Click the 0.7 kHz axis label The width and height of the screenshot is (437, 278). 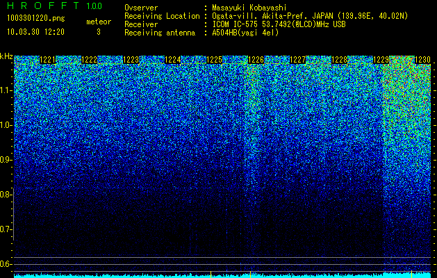click(x=6, y=229)
